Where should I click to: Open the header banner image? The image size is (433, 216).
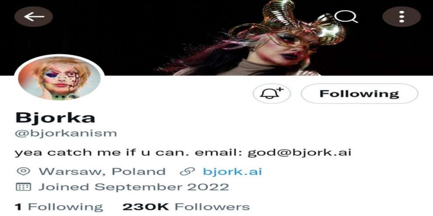point(216,38)
